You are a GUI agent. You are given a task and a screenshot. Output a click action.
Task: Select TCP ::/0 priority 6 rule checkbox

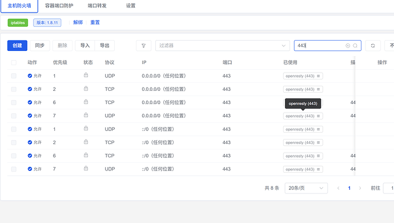pos(14,156)
